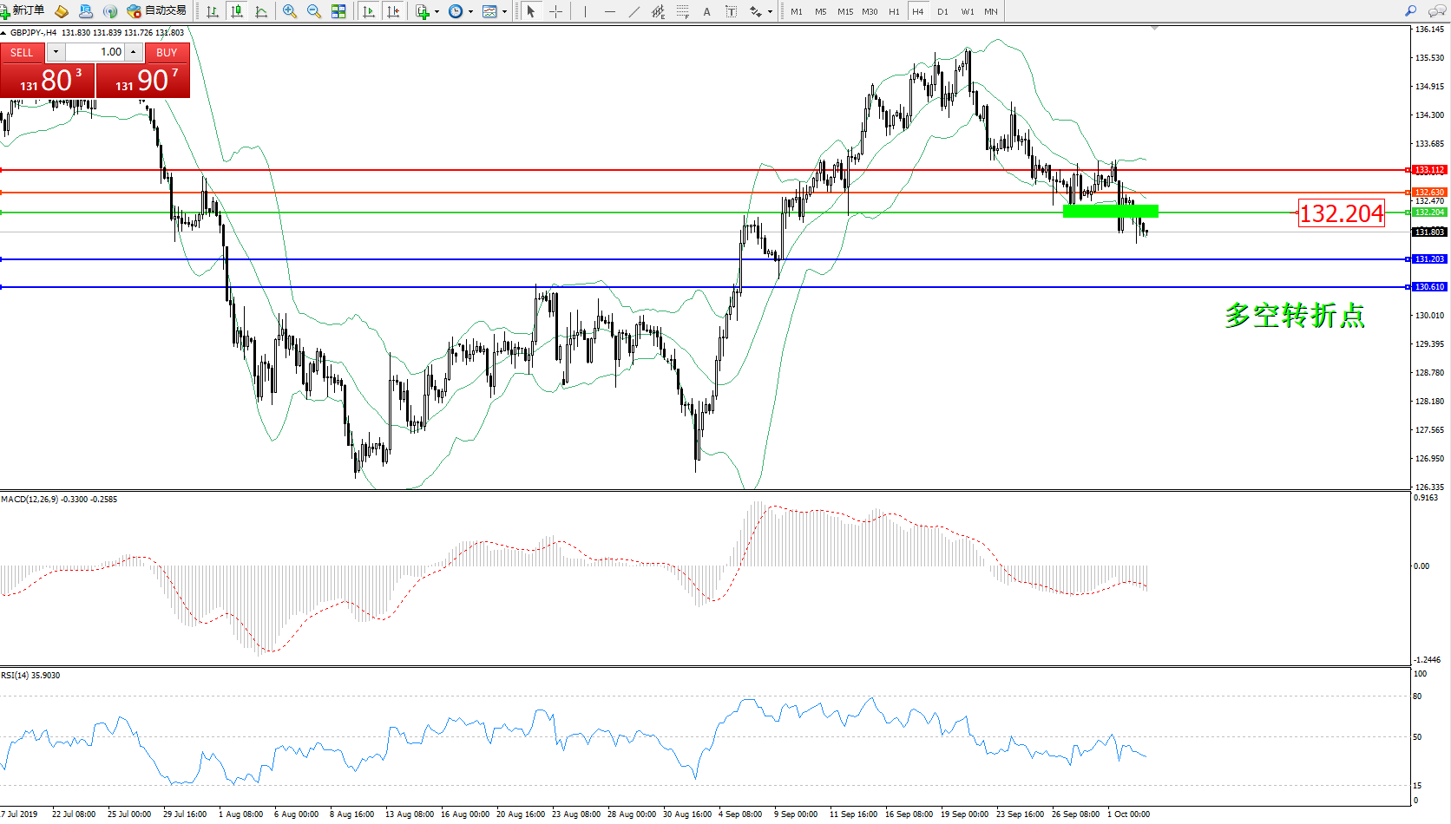Switch to the D1 timeframe
The width and height of the screenshot is (1451, 824).
click(942, 11)
